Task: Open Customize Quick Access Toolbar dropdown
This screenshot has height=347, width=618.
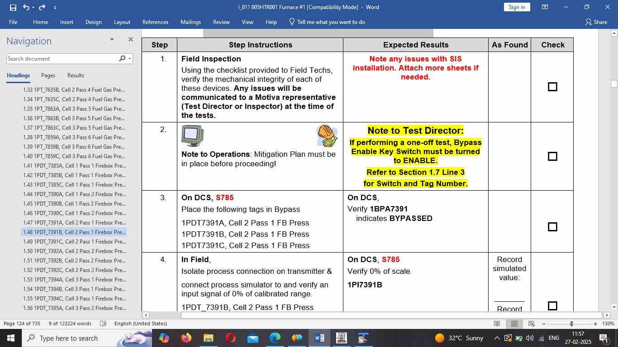Action: [x=55, y=8]
